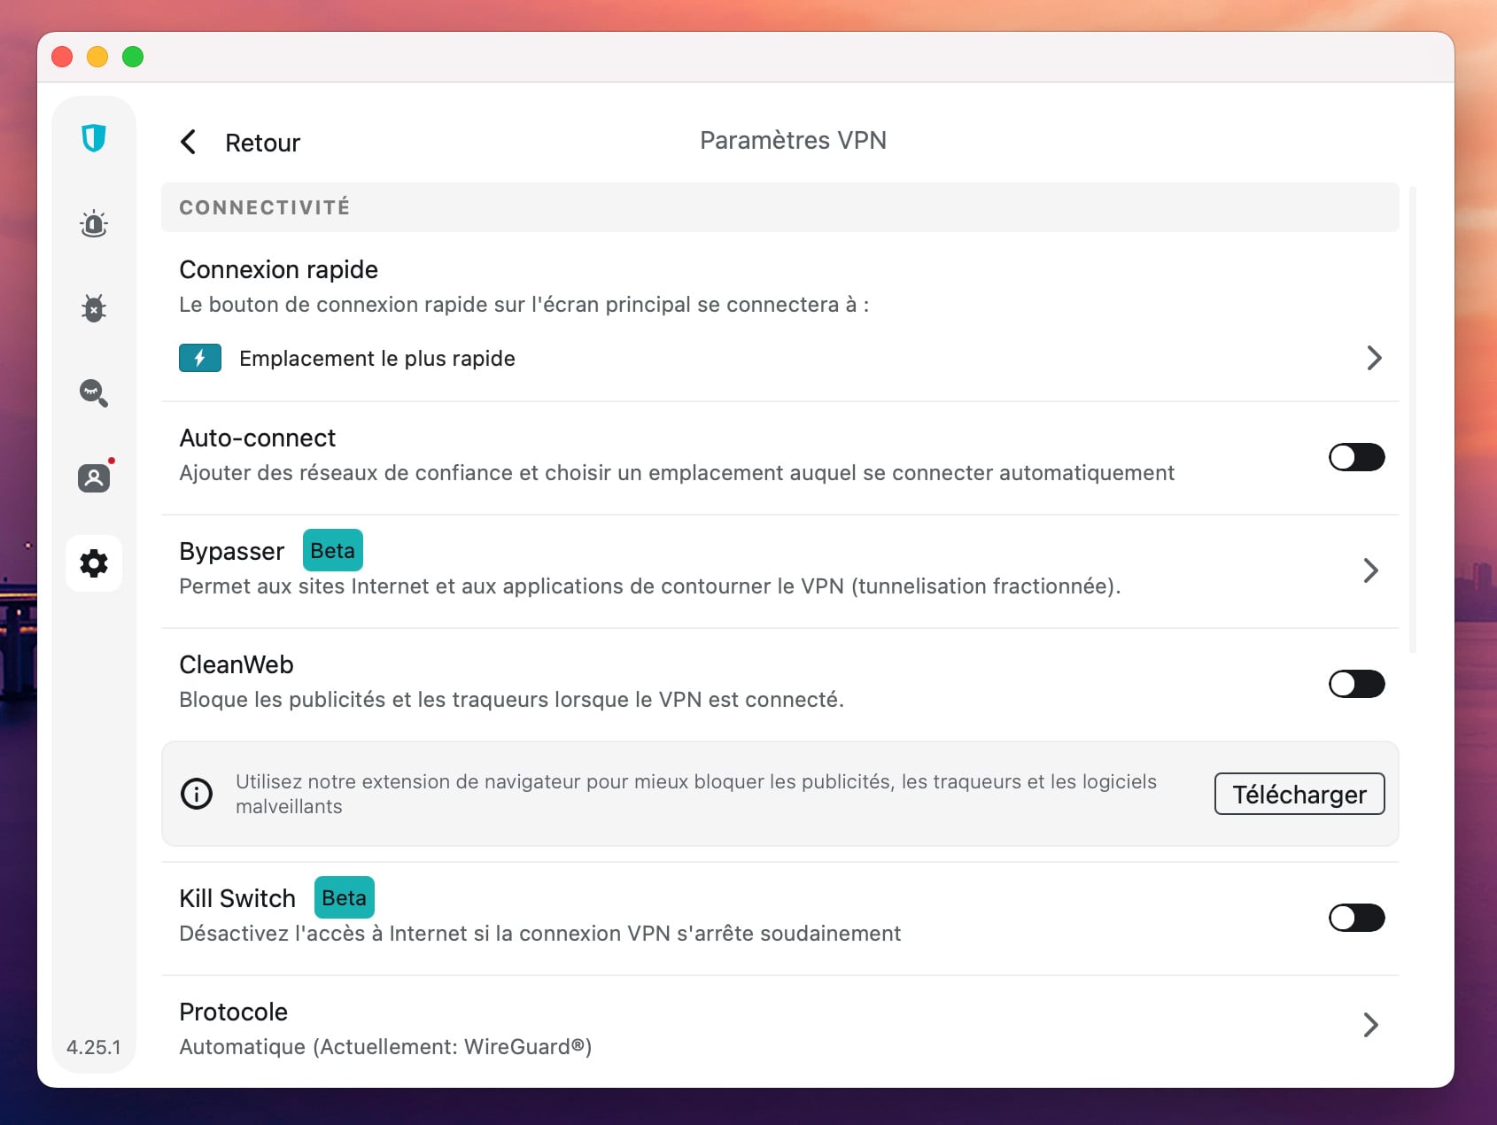Enable the Kill Switch toggle
Image resolution: width=1497 pixels, height=1125 pixels.
(1356, 918)
